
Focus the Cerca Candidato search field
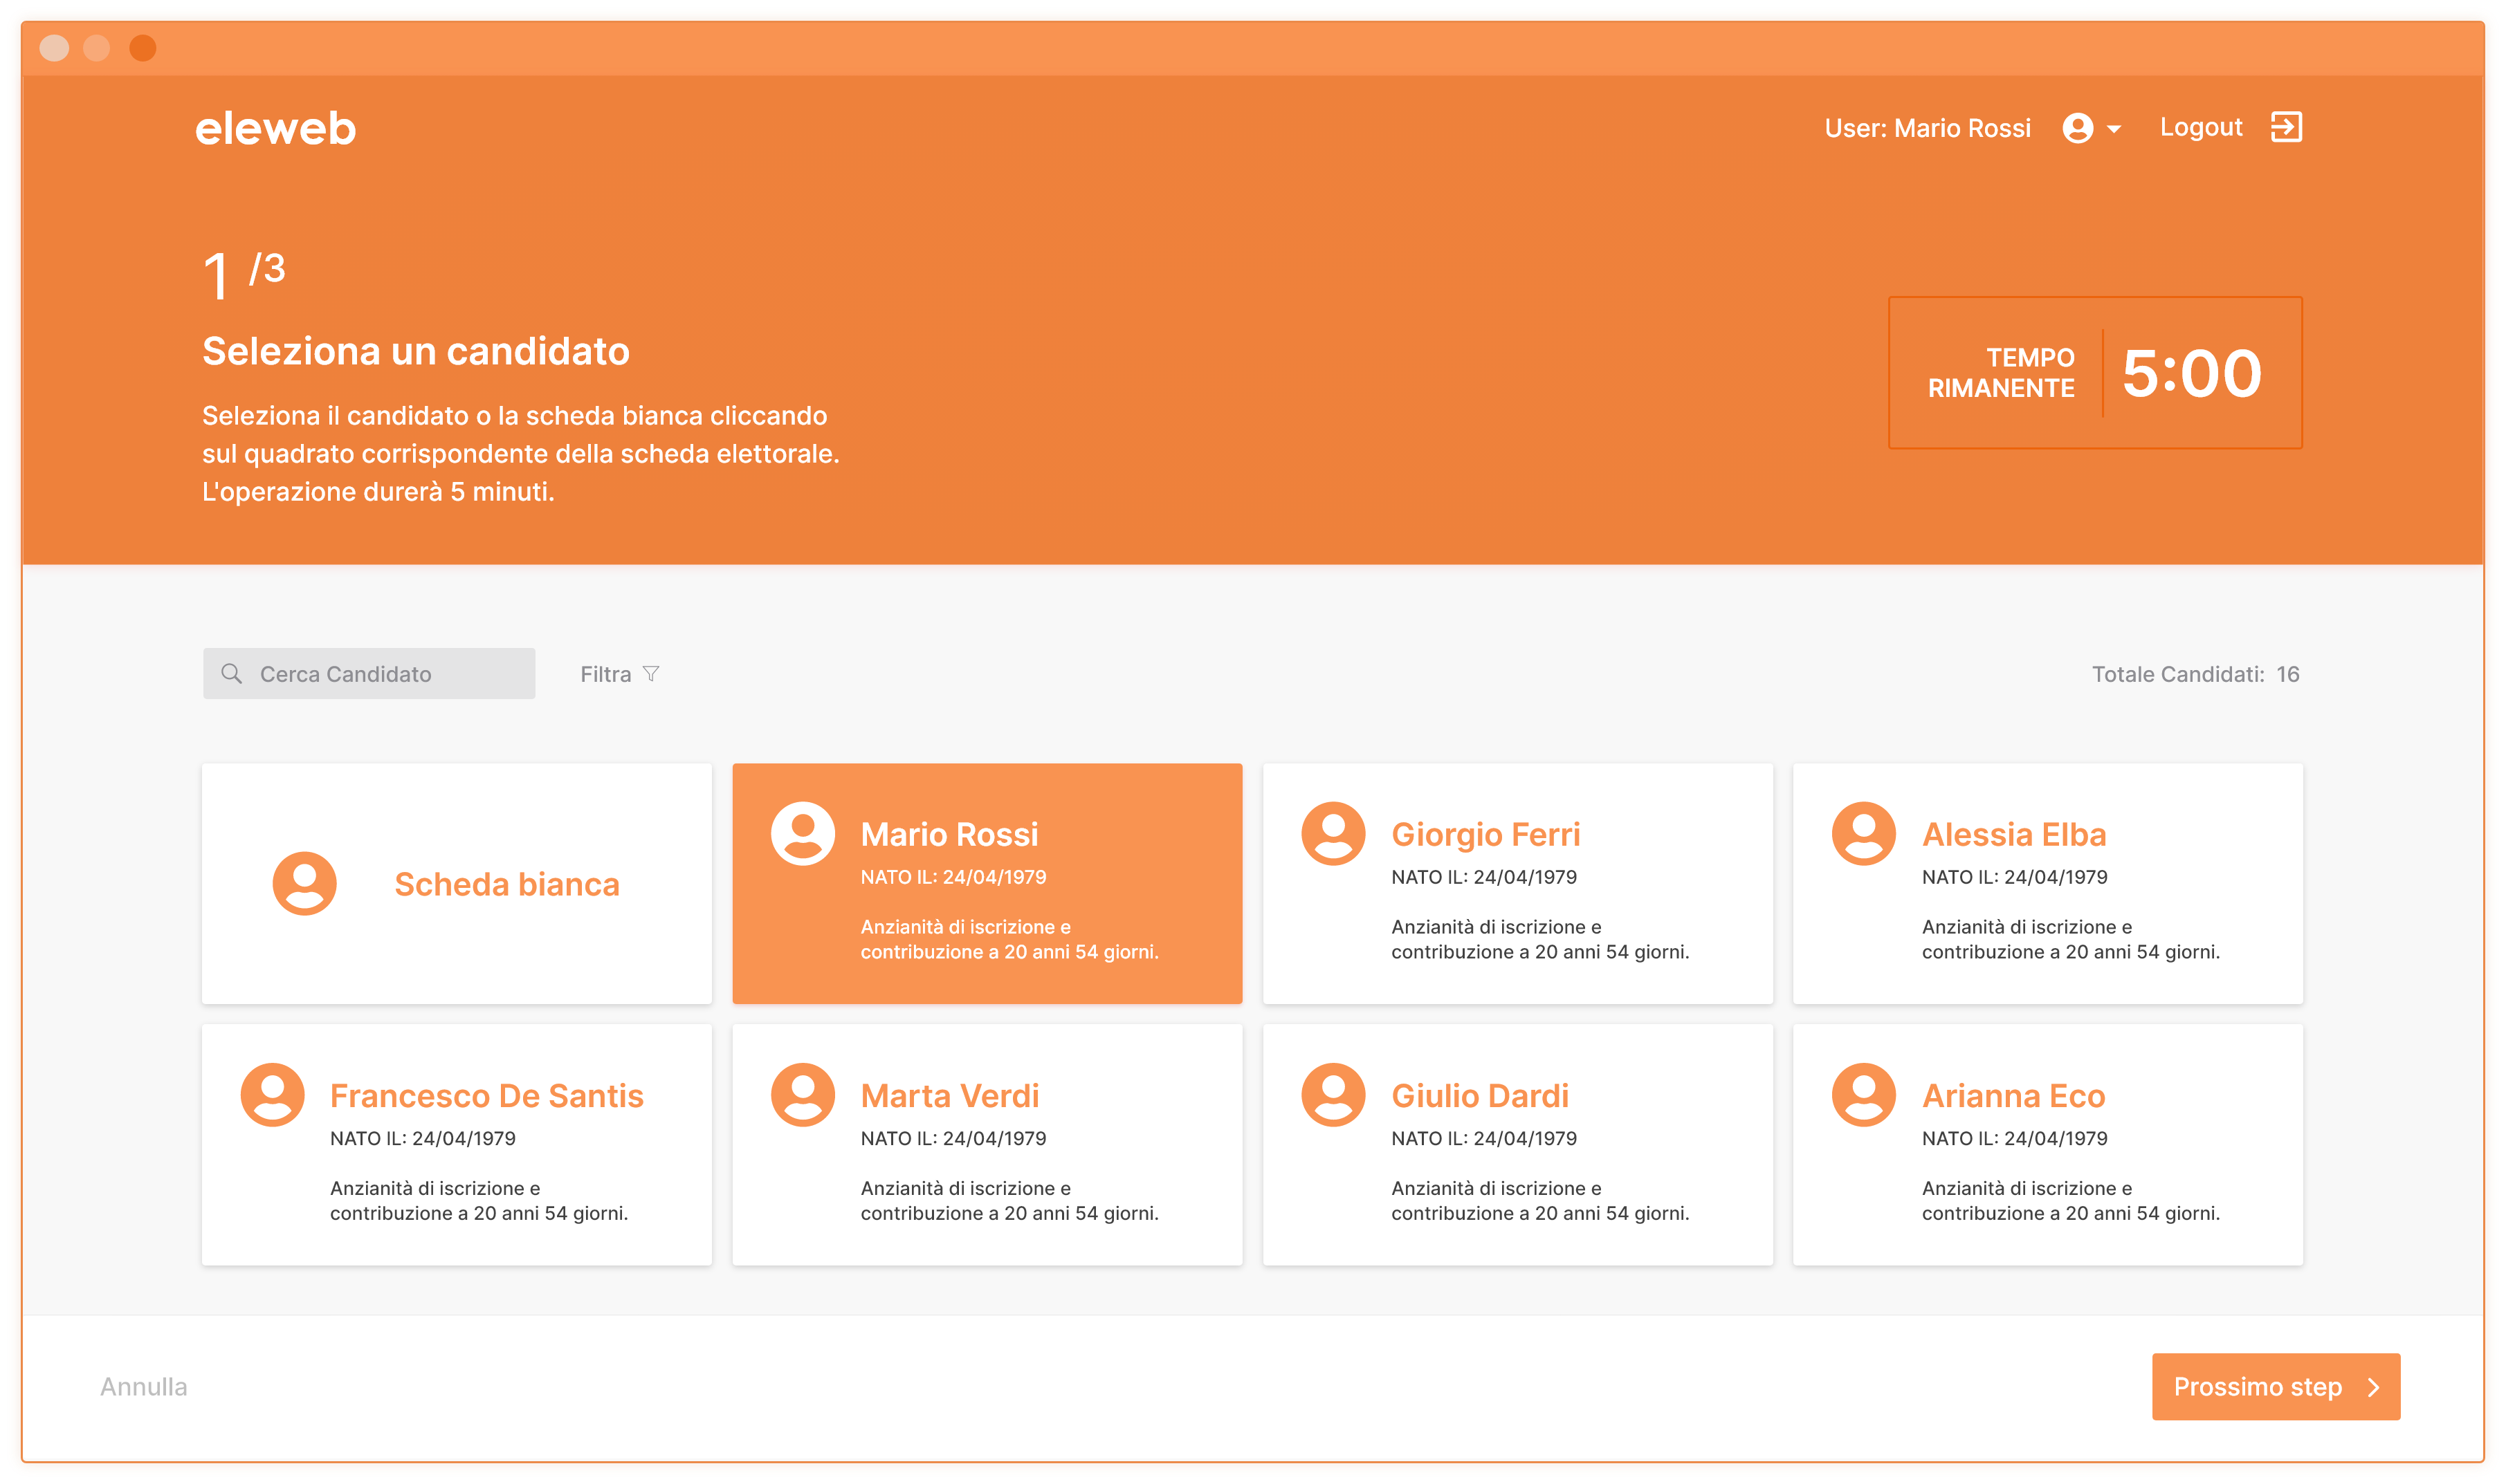tap(368, 673)
